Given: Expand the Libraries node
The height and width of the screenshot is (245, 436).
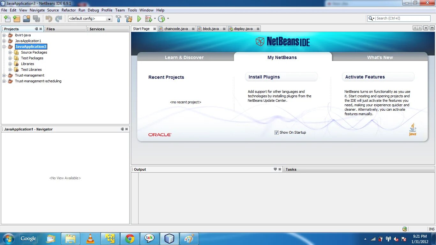Looking at the screenshot, I should 10,64.
